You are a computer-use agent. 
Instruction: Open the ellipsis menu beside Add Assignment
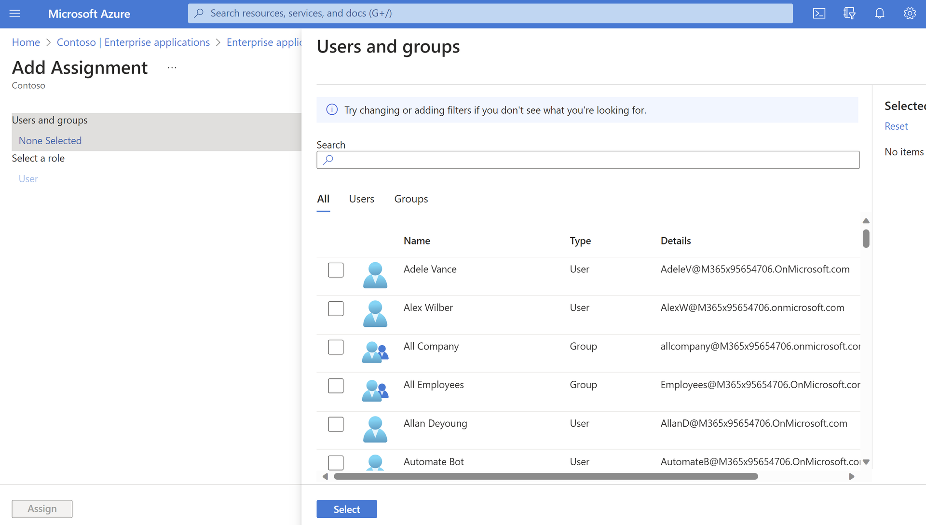click(172, 68)
